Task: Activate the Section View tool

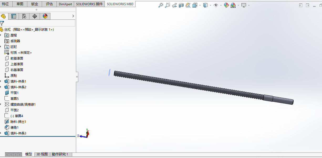Action: point(181,5)
